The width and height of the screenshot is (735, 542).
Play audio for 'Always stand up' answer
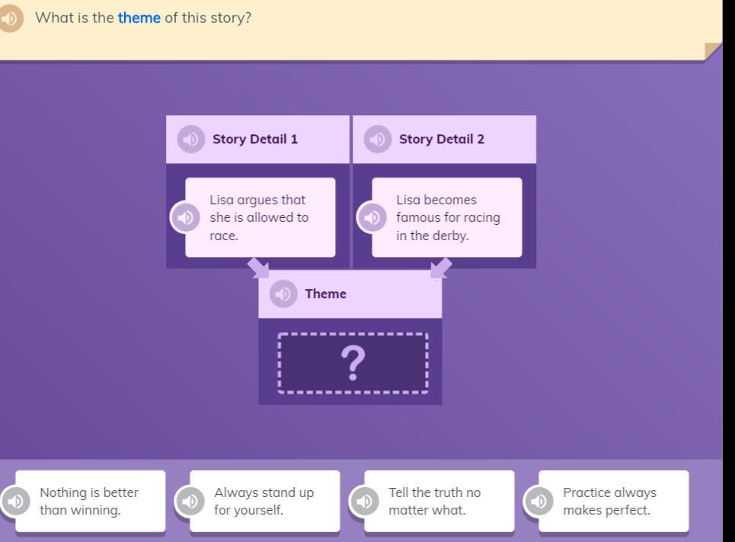pos(190,501)
